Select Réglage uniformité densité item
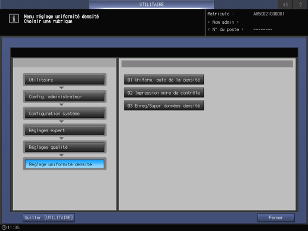This screenshot has height=231, width=308. coord(64,164)
